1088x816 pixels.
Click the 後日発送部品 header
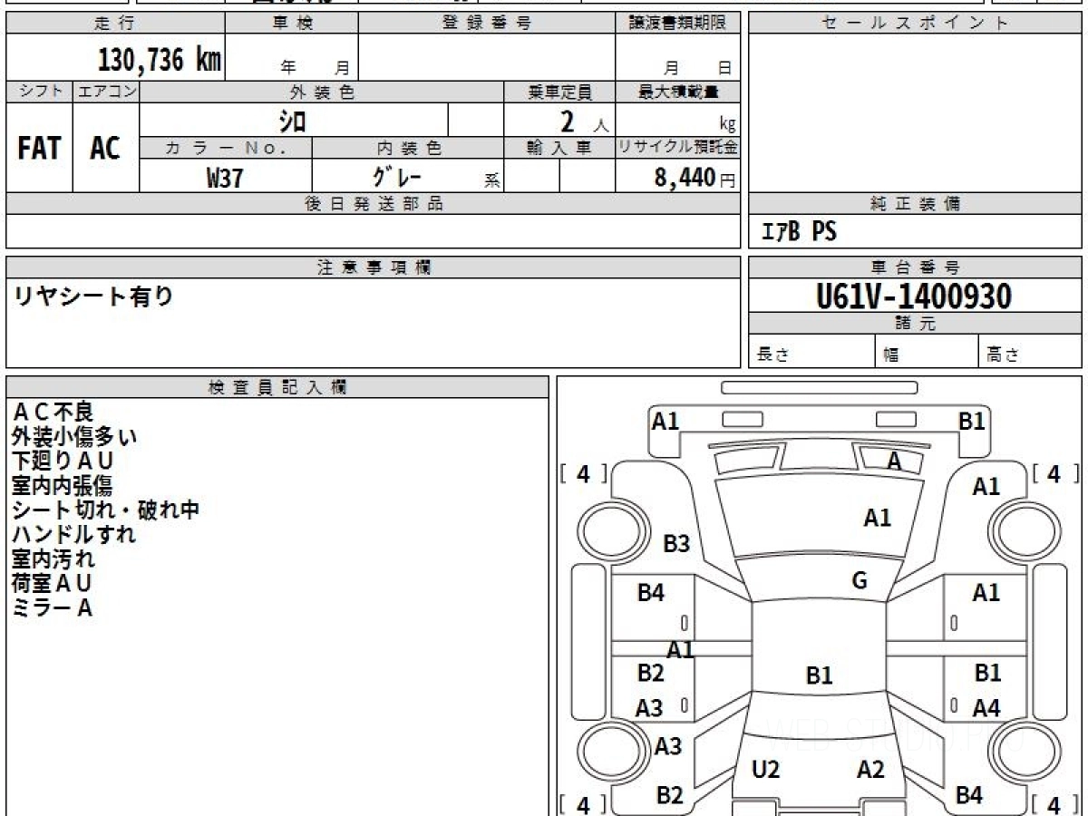point(373,204)
